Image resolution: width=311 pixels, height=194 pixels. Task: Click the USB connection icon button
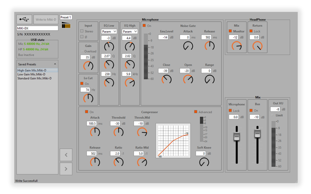24,19
